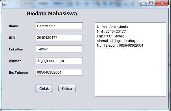Click the 'Nama' form label
The height and width of the screenshot is (111, 171).
14,26
